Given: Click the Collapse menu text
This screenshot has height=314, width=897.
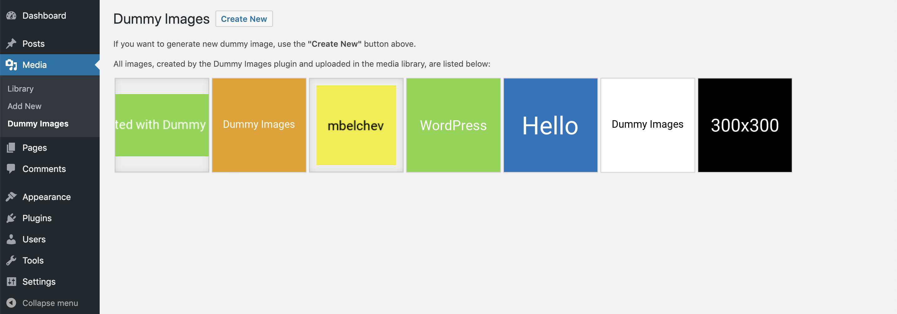Looking at the screenshot, I should [50, 303].
